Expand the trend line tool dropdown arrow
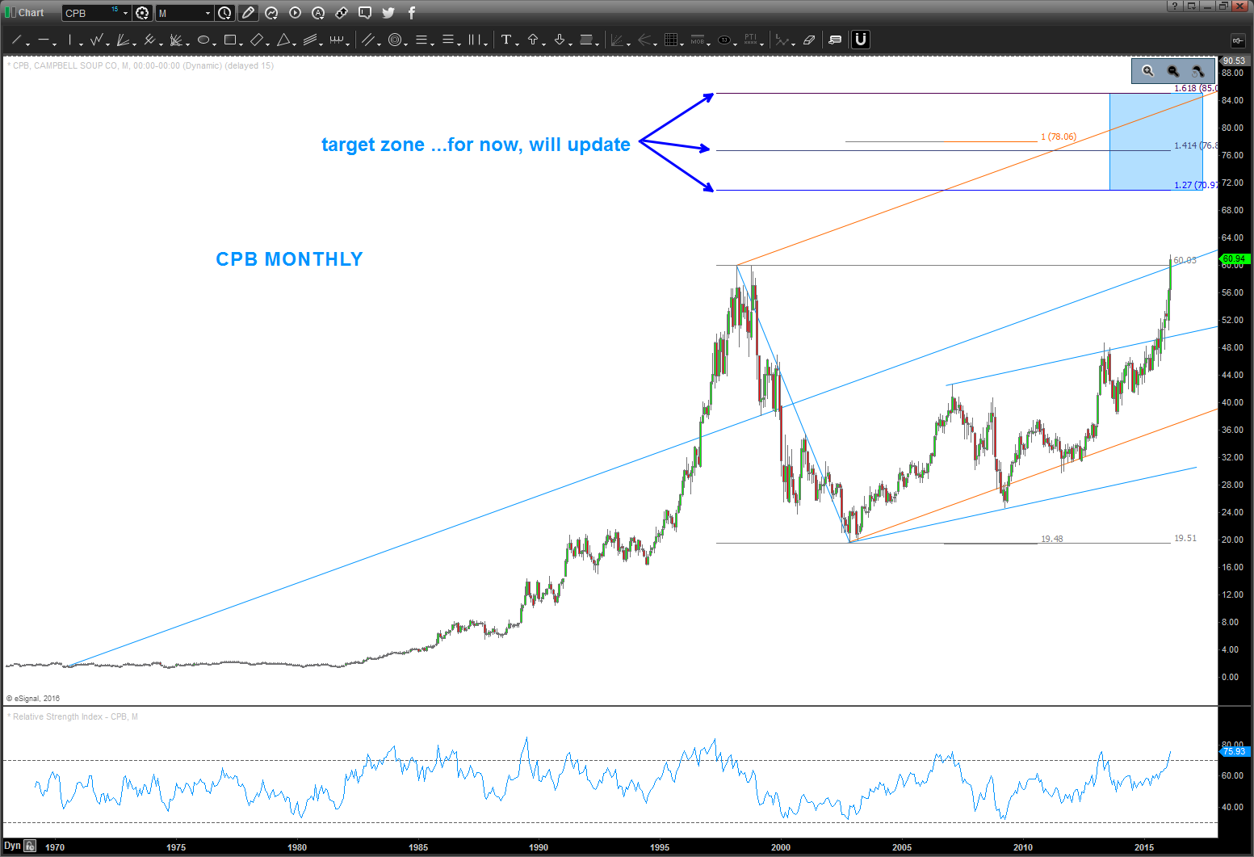Screen dimensions: 1254x857 (27, 43)
